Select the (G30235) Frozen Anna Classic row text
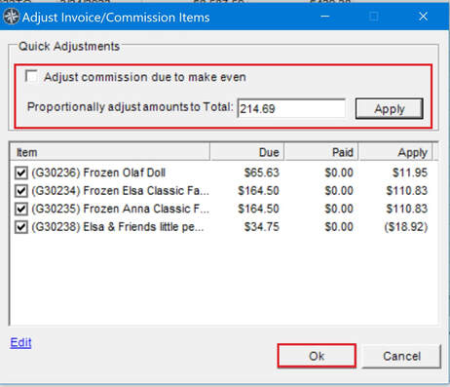The image size is (450, 387). pyautogui.click(x=120, y=209)
